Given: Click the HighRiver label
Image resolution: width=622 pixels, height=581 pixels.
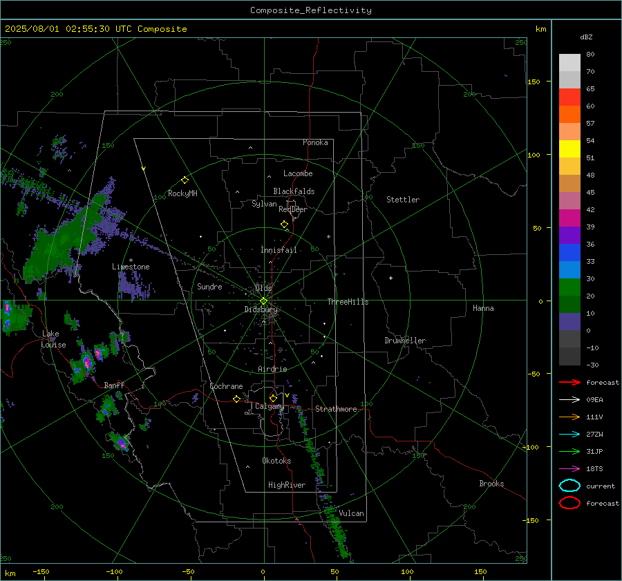Looking at the screenshot, I should pyautogui.click(x=287, y=485).
